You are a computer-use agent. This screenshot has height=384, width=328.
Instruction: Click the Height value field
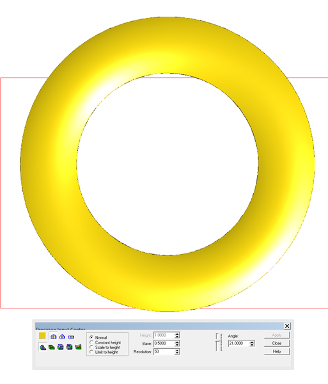[x=164, y=335]
